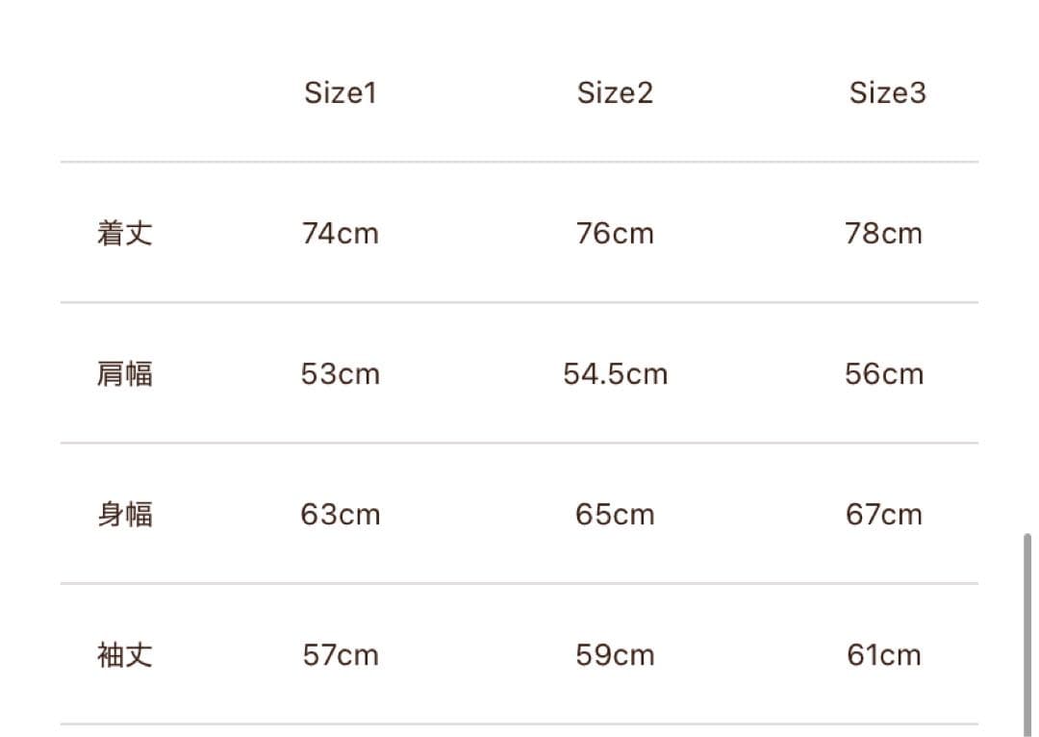The width and height of the screenshot is (1039, 737).
Task: Select the 着丈 row label
Action: tap(125, 234)
